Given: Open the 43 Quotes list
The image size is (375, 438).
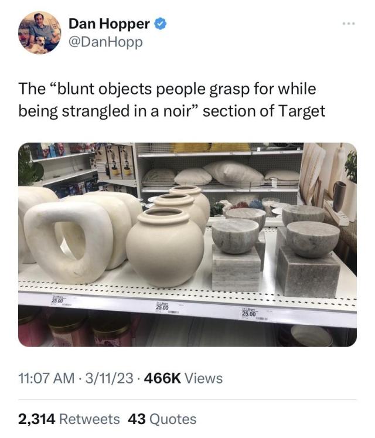Looking at the screenshot, I should click(162, 419).
